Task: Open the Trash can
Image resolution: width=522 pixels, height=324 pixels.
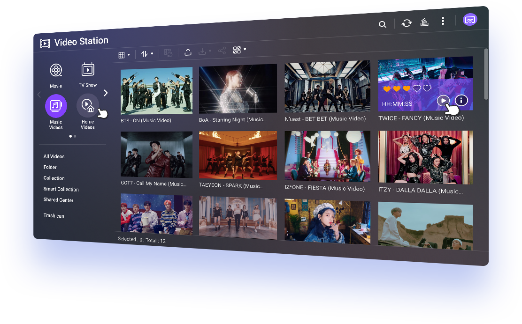Action: (54, 215)
